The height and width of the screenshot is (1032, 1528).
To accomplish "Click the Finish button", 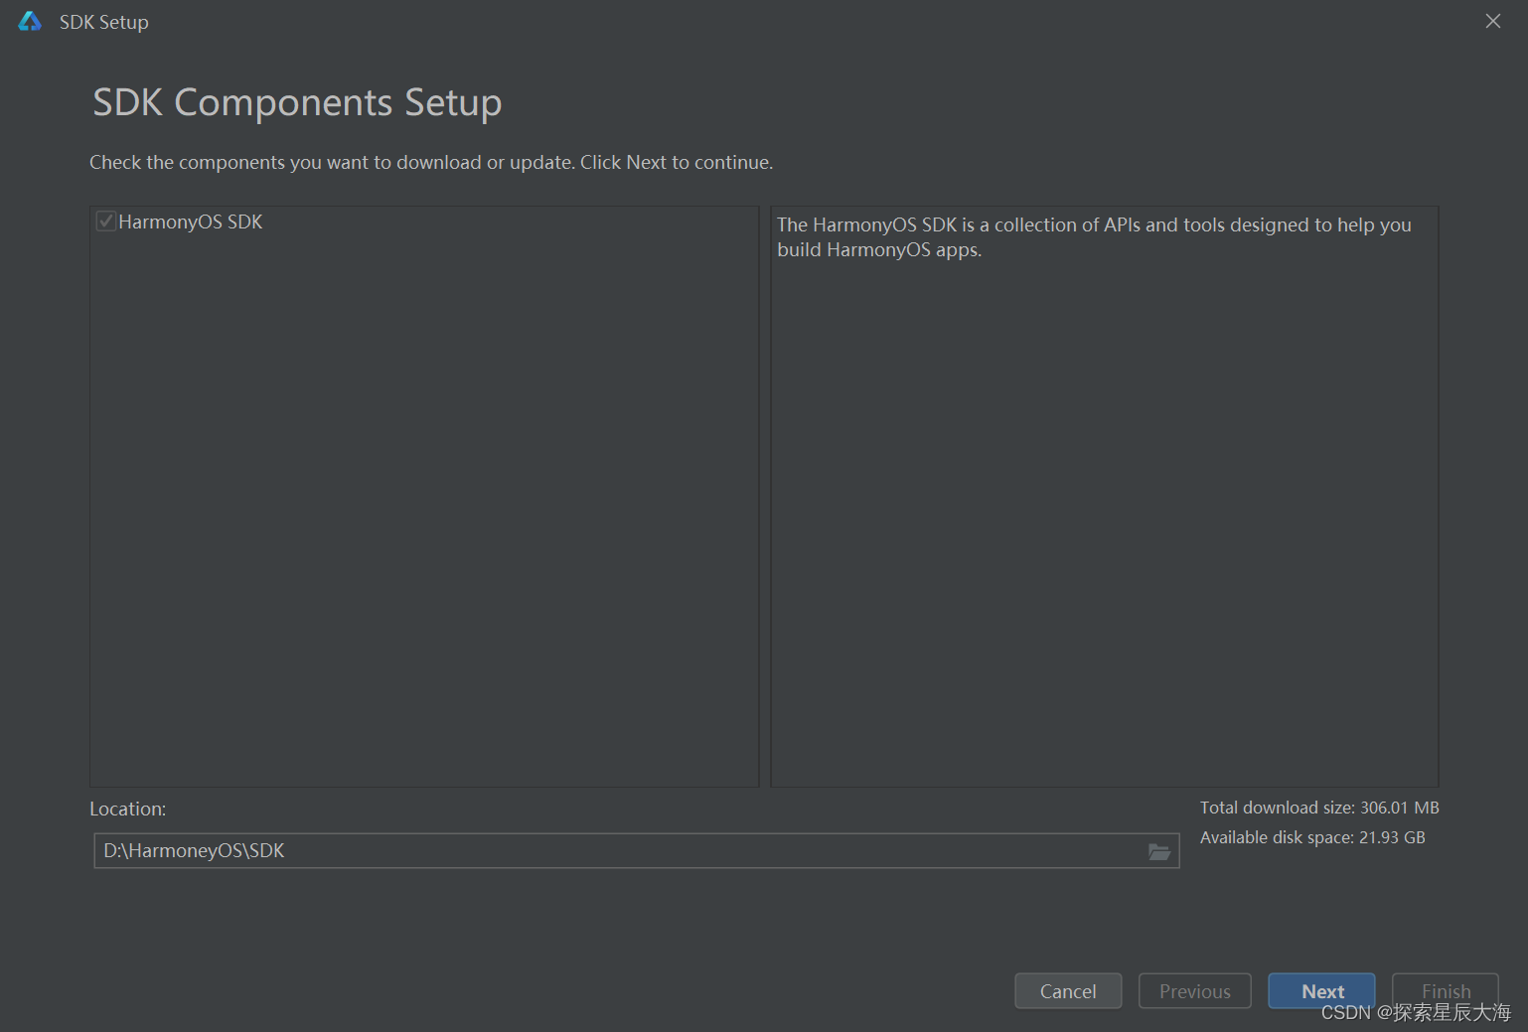I will pyautogui.click(x=1446, y=991).
